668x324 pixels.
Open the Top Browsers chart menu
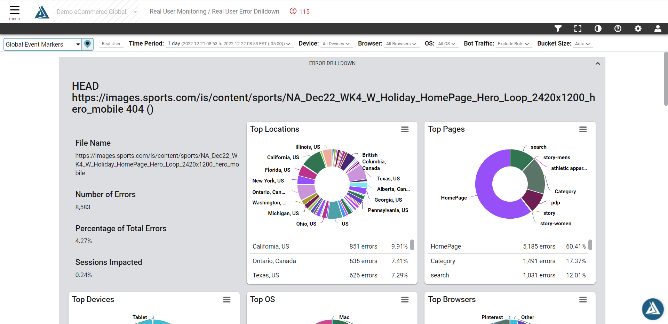pos(583,300)
